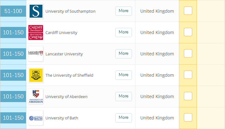Click the 51-100 rank badge
Image resolution: width=225 pixels, height=129 pixels.
13,11
